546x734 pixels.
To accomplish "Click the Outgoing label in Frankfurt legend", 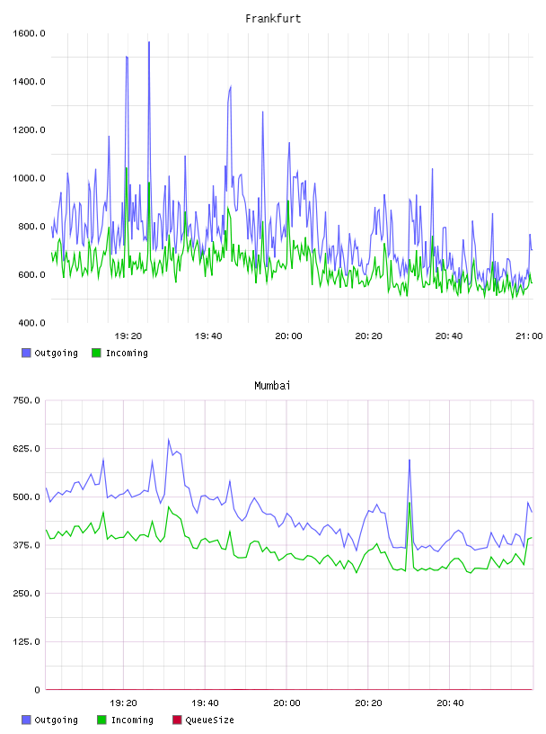I will click(56, 353).
